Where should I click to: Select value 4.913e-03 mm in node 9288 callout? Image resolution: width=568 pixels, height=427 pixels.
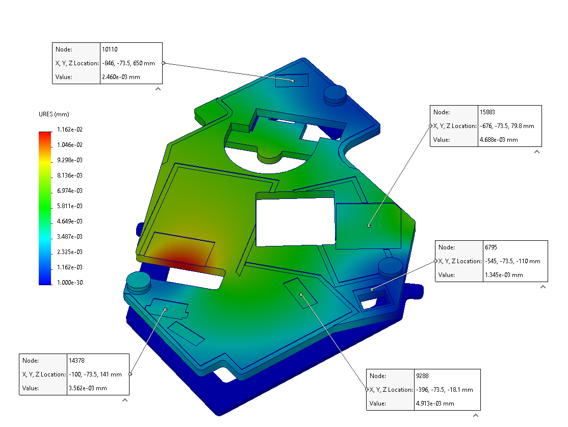coord(435,404)
